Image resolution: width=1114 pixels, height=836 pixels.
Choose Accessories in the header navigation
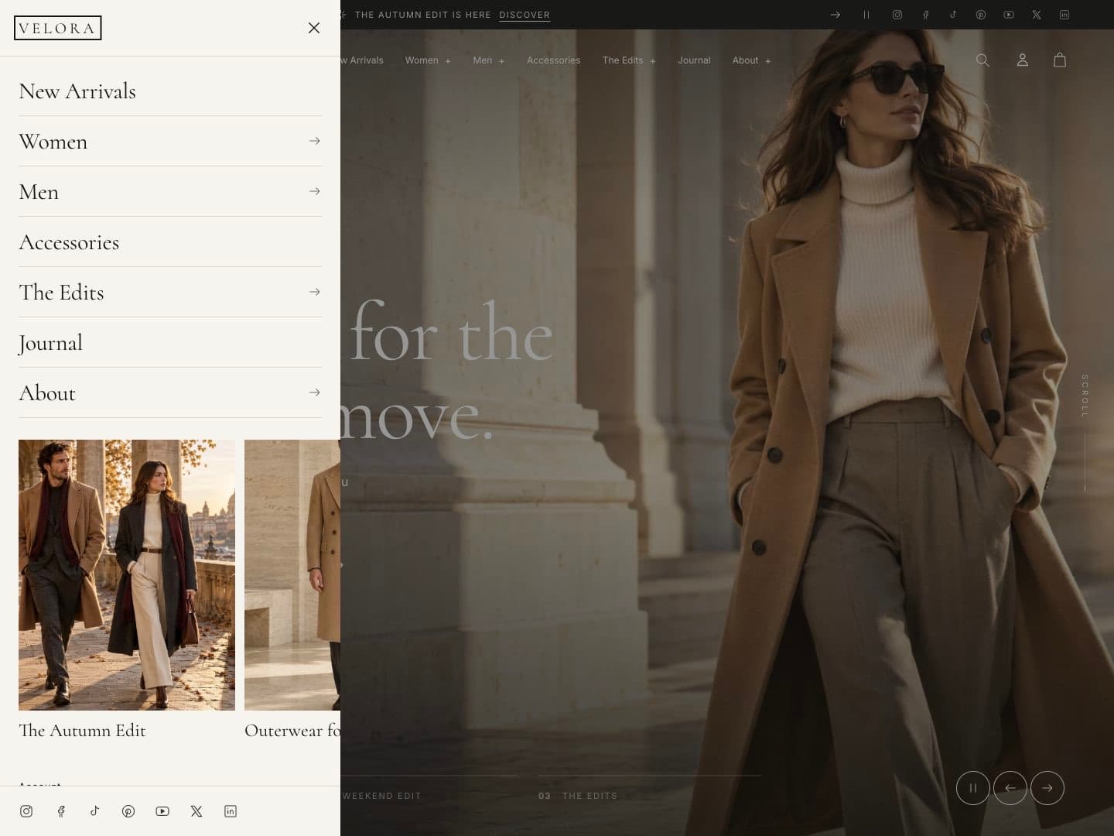coord(553,60)
